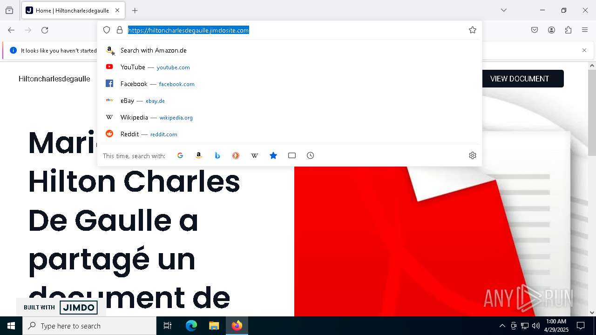Viewport: 596px width, 335px height.
Task: Select the eBay ebay.de suggestion
Action: coord(290,100)
